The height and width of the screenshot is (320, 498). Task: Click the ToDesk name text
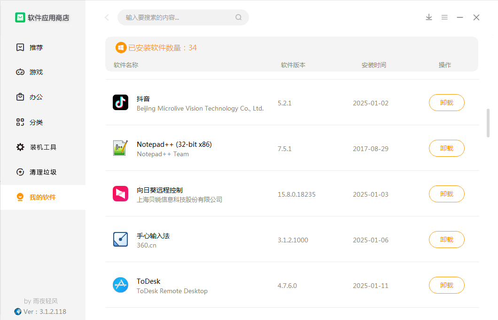pos(148,281)
